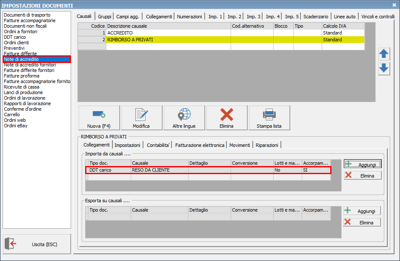Click the Descrizione causale column header
The height and width of the screenshot is (261, 400).
(169, 26)
